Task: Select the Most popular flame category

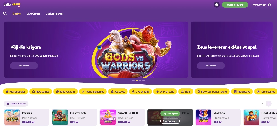Action: 16,91
